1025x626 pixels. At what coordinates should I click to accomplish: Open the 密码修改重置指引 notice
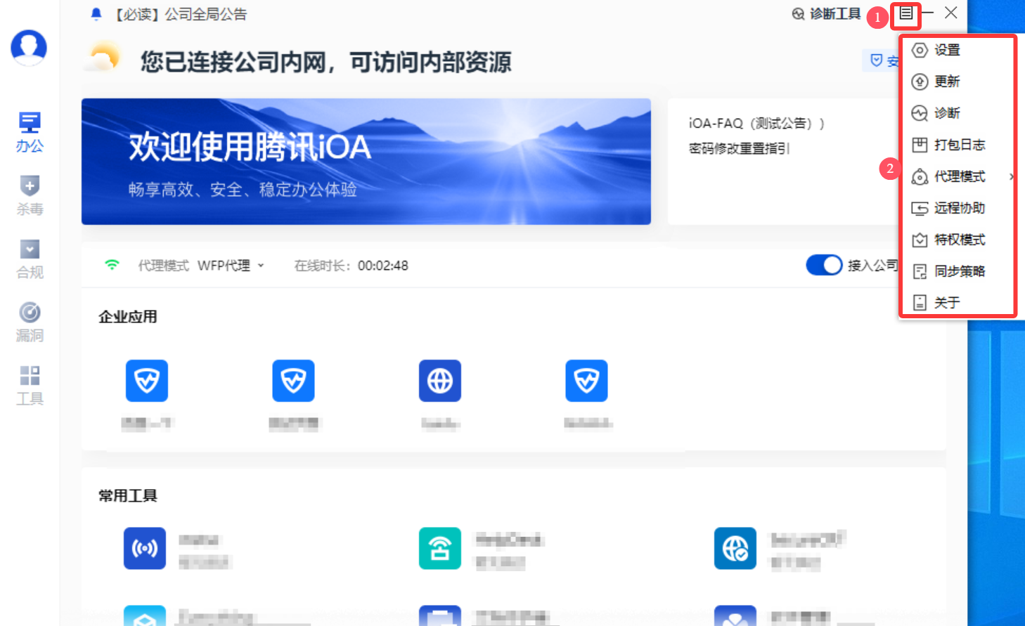pyautogui.click(x=739, y=148)
